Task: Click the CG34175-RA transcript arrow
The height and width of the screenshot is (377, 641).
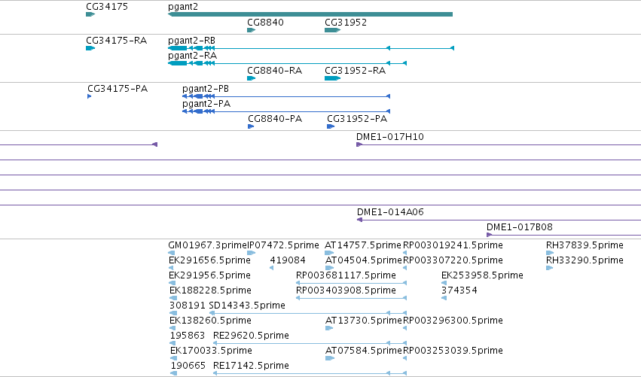Action: pos(90,48)
